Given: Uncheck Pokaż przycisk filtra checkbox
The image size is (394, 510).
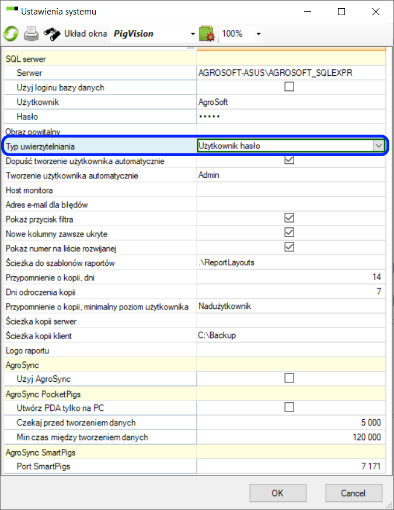Looking at the screenshot, I should pyautogui.click(x=289, y=217).
